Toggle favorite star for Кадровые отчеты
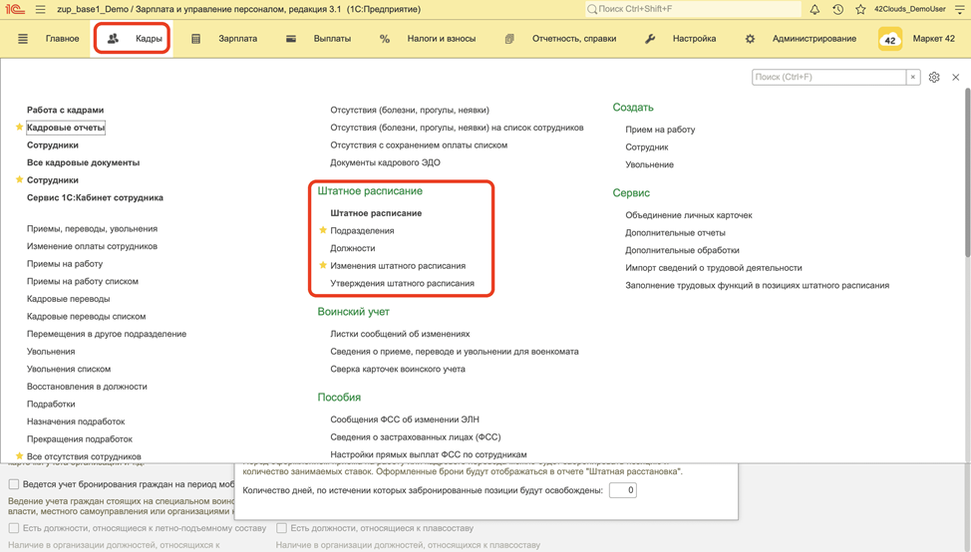The width and height of the screenshot is (971, 552). 19,127
